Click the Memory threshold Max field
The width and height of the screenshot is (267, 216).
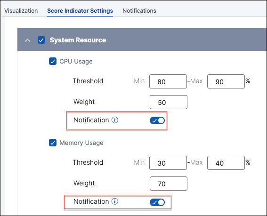[226, 163]
